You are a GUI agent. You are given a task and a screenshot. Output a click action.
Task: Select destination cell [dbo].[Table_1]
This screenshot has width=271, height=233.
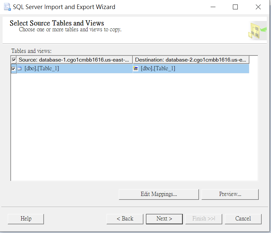tap(191, 69)
